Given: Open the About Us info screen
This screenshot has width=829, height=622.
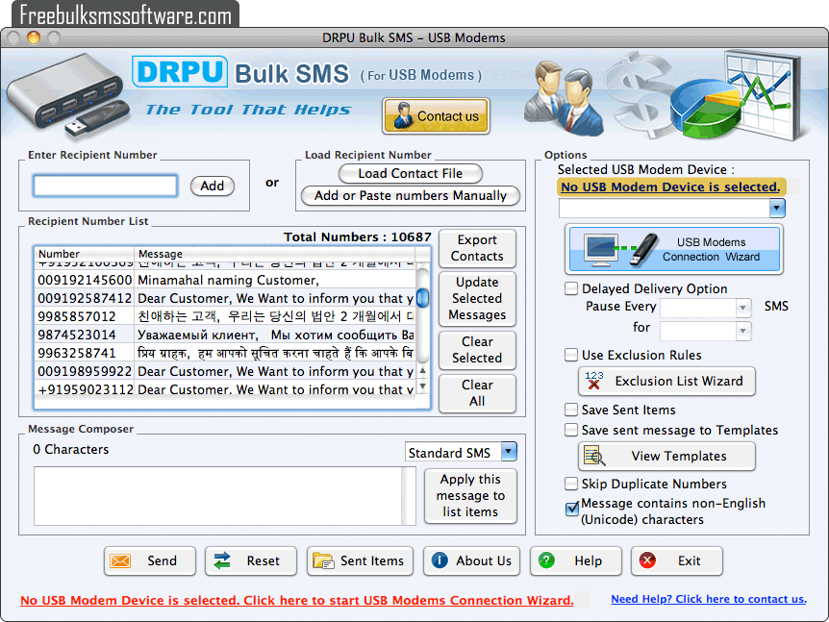Looking at the screenshot, I should pos(471,560).
